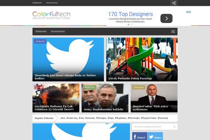Select the second ad carousel dot
Screen dimensions: 210x140
(131, 24)
